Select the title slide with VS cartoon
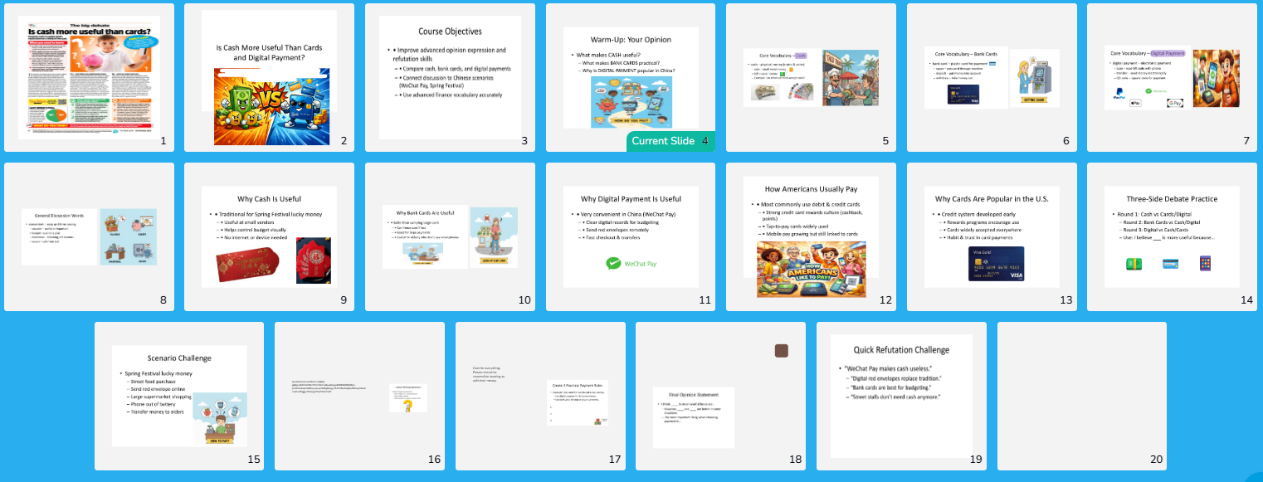Screen dimensions: 1263x482 (x=269, y=77)
